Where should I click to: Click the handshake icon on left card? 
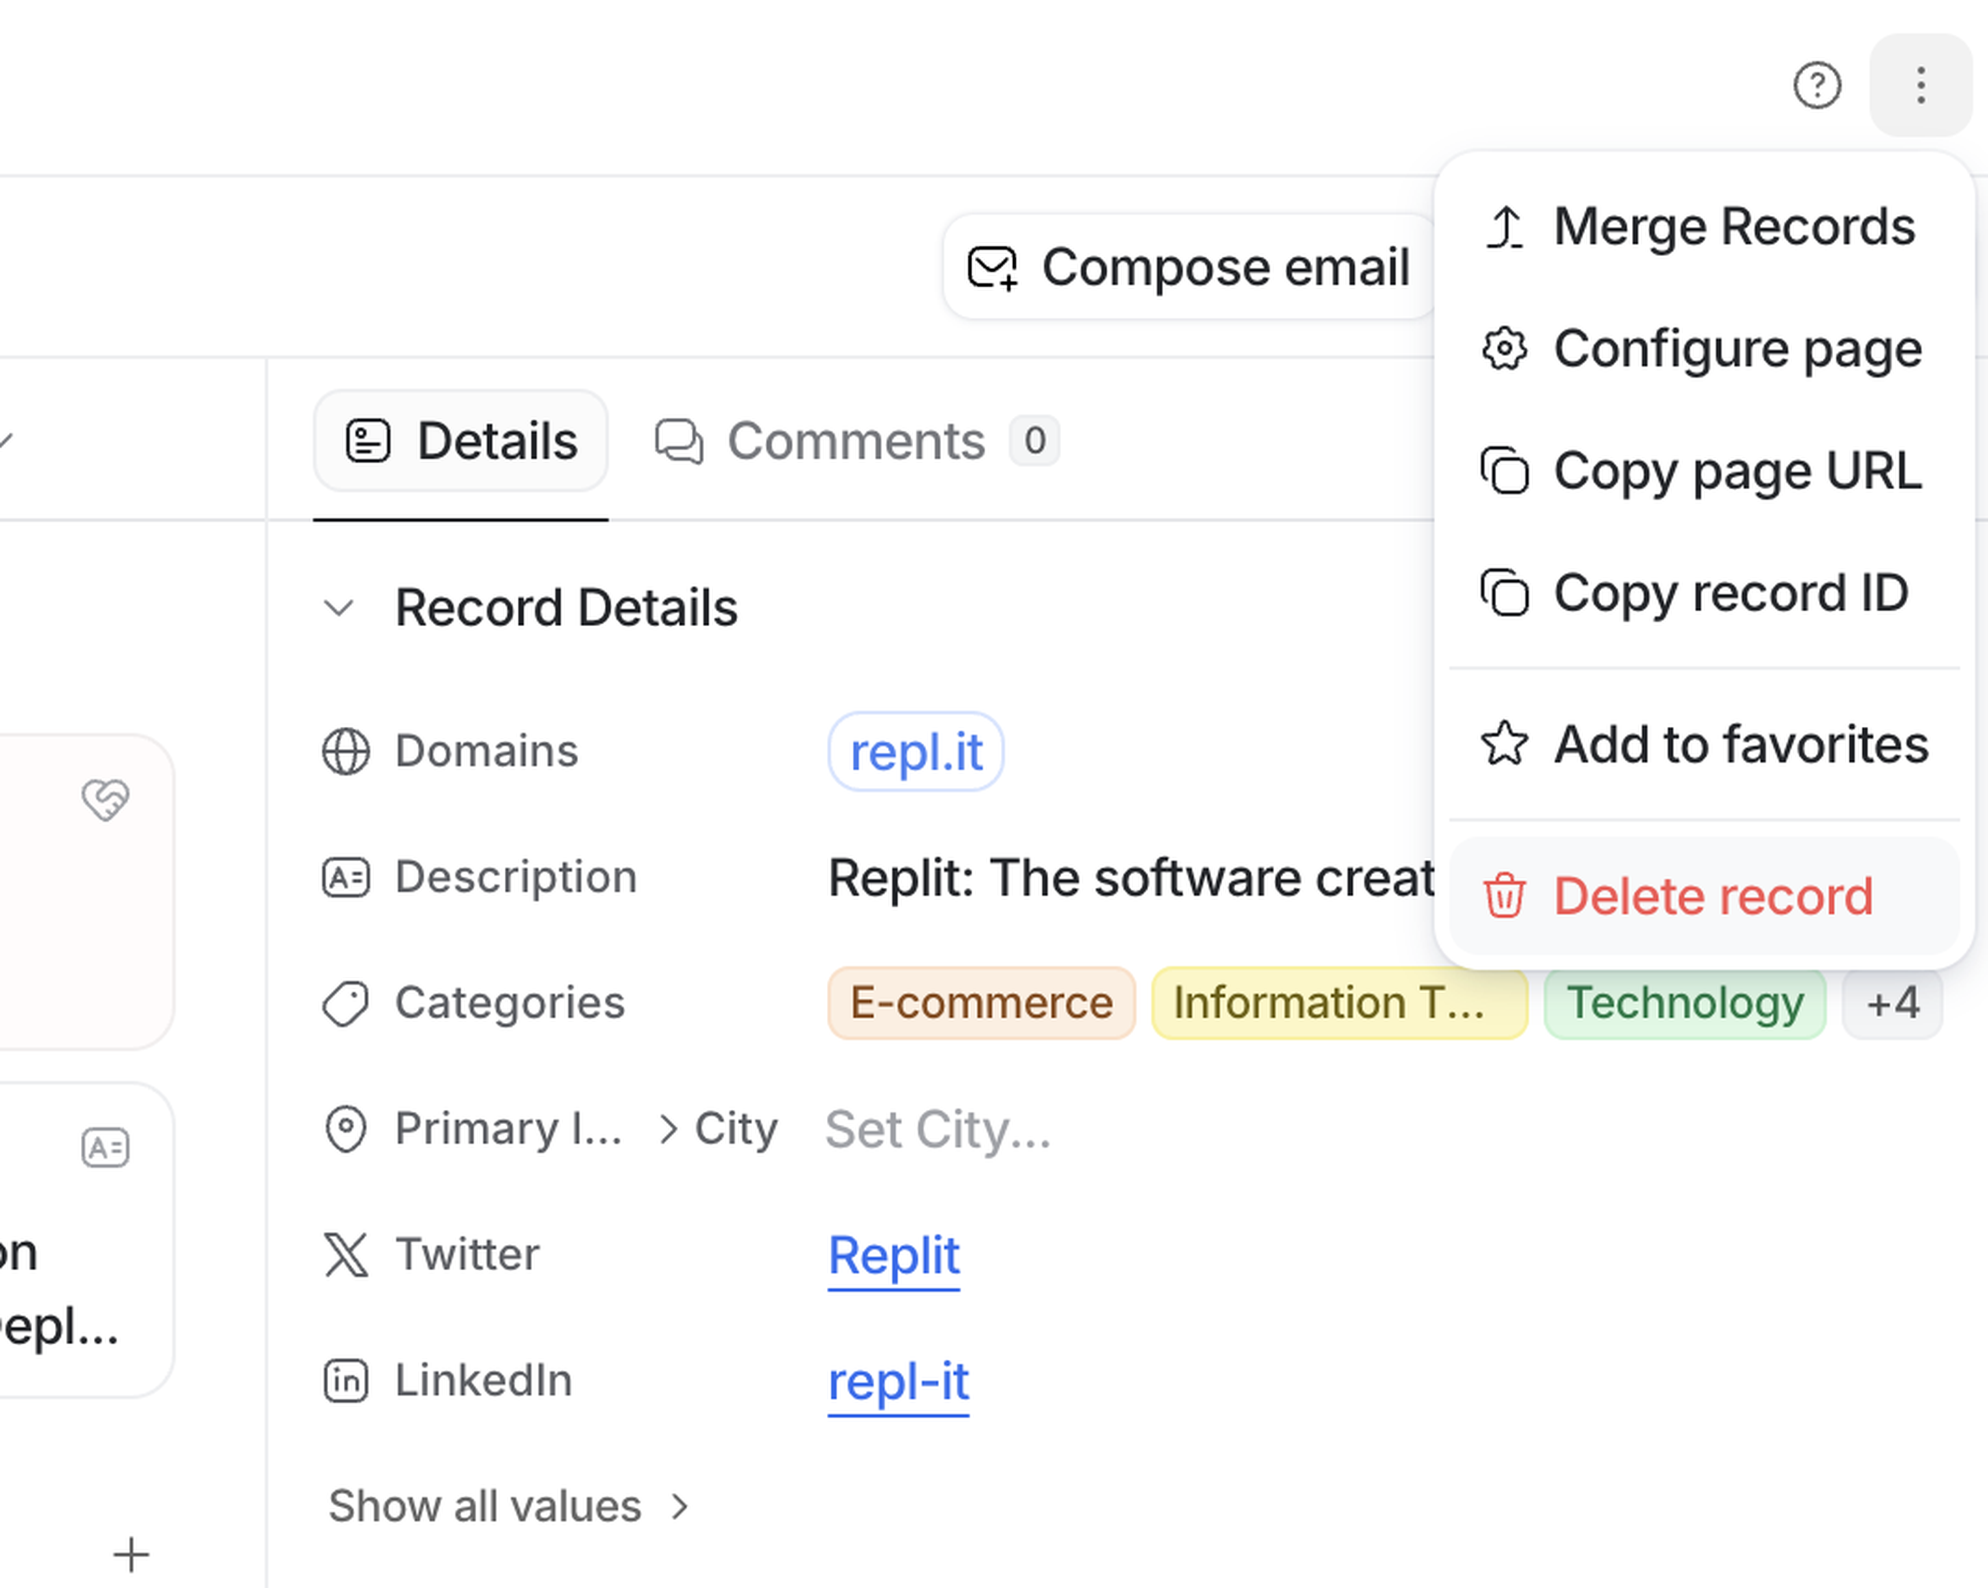[105, 799]
